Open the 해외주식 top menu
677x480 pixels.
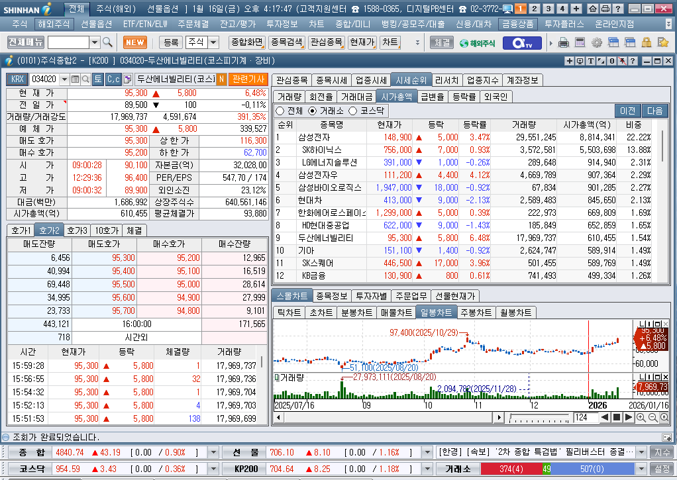point(54,24)
